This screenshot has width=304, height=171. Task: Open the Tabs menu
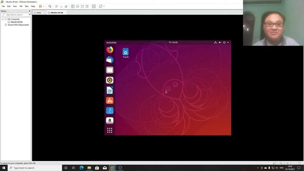pos(27,6)
